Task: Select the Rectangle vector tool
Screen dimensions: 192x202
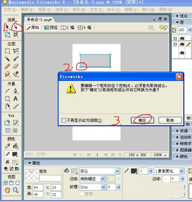Action: click(7, 99)
